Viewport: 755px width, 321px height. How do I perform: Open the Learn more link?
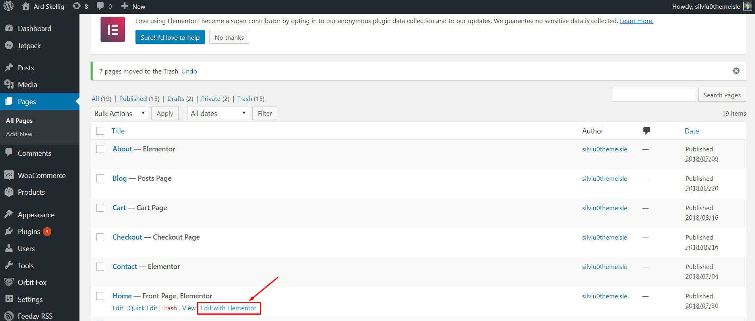tap(637, 21)
